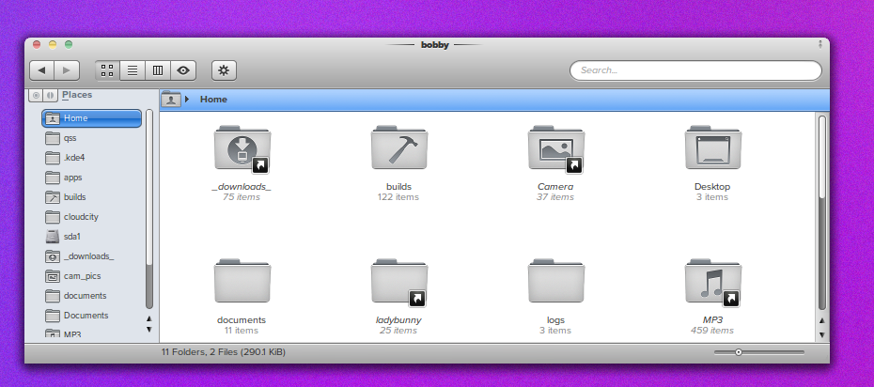Go back with the left arrow button

(41, 70)
